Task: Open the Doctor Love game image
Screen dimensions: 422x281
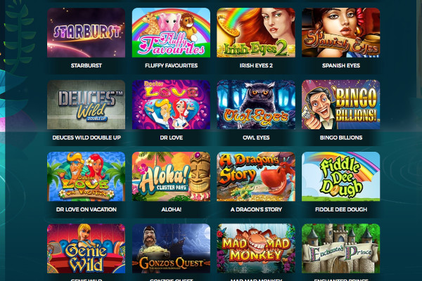Action: click(x=171, y=105)
